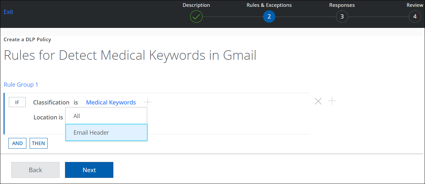The image size is (425, 184).
Task: Pick "Email Header" in the Location list
Action: pyautogui.click(x=106, y=132)
